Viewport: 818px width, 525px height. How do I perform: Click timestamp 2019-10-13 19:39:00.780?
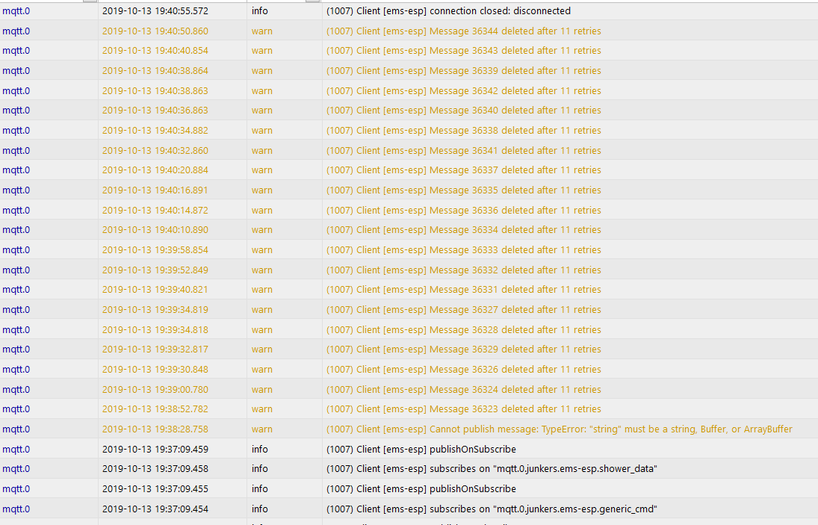(x=155, y=389)
